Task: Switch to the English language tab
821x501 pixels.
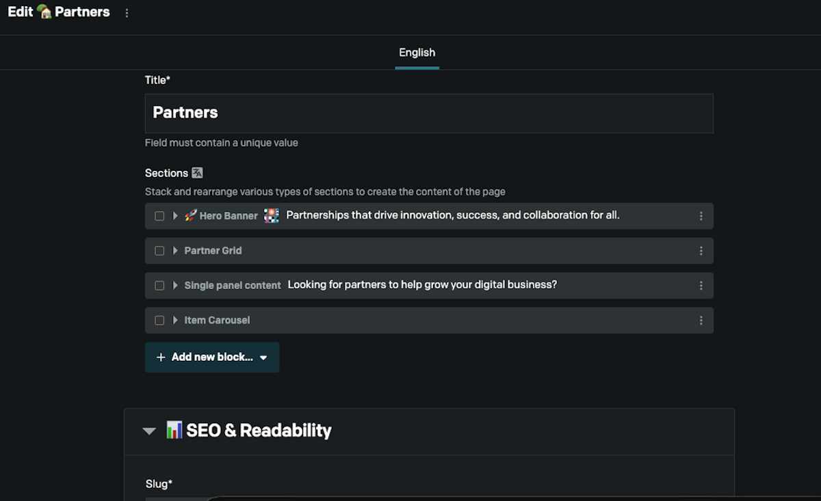Action: click(x=417, y=53)
